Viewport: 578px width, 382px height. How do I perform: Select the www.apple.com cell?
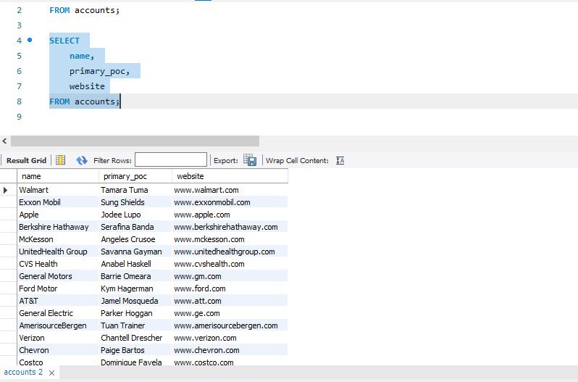230,215
